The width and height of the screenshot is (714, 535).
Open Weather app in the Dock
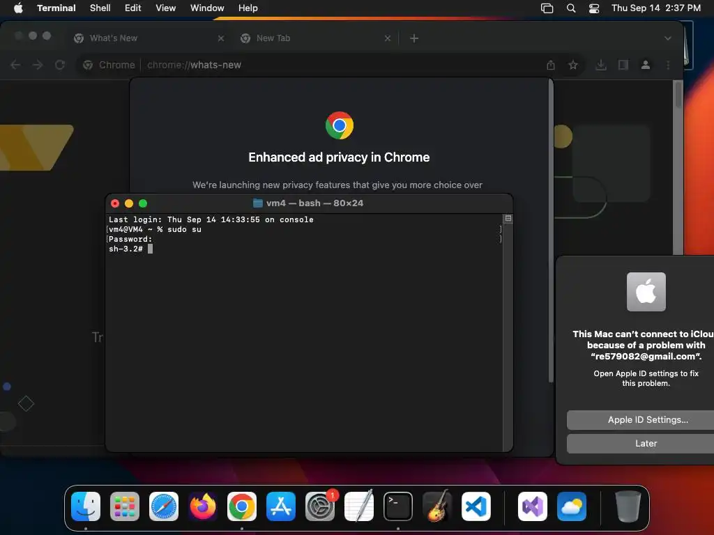572,506
